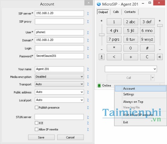
Task: Select Exit from the context menu
Action: [x=141, y=122]
